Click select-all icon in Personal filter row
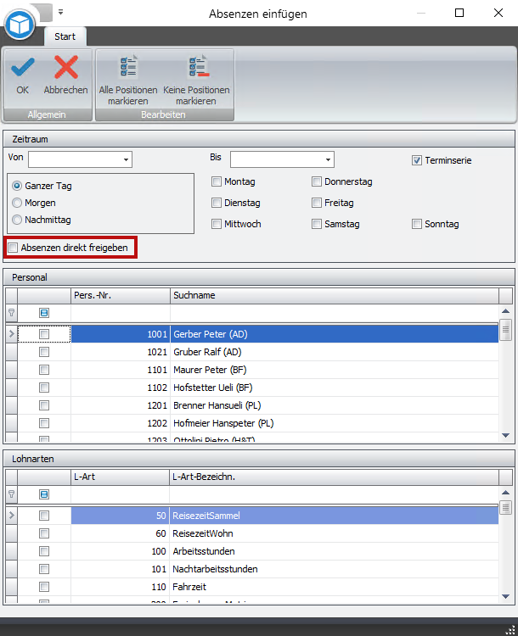The height and width of the screenshot is (636, 518). (x=44, y=313)
